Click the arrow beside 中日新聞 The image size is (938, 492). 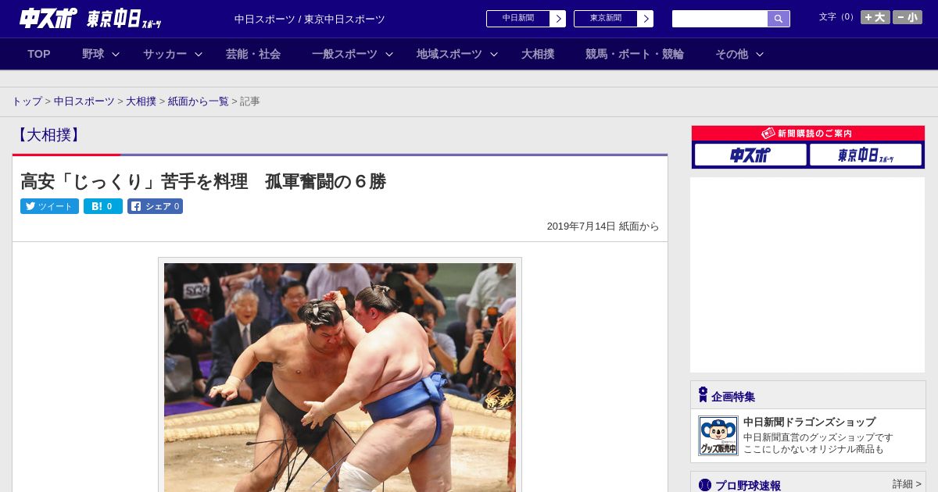coord(558,19)
